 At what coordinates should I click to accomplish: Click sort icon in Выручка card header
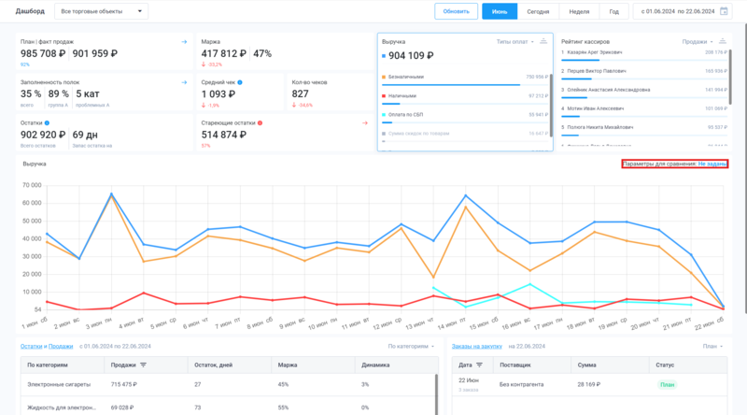coord(543,42)
